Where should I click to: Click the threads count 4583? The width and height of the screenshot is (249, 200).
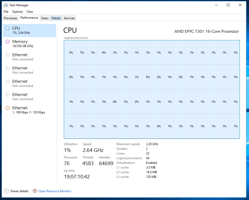[x=88, y=163]
